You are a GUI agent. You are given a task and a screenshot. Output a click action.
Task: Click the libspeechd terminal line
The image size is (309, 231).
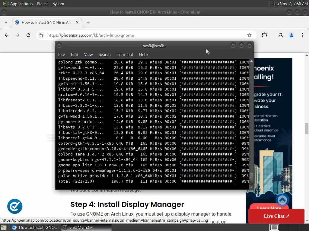point(153,79)
